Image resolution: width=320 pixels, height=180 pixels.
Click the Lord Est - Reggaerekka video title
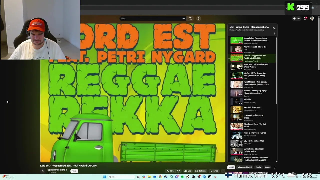click(x=68, y=166)
